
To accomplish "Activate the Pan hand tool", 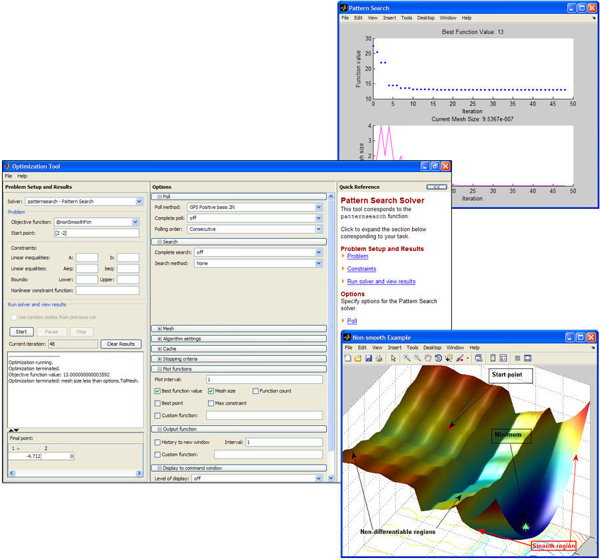I will pyautogui.click(x=429, y=358).
